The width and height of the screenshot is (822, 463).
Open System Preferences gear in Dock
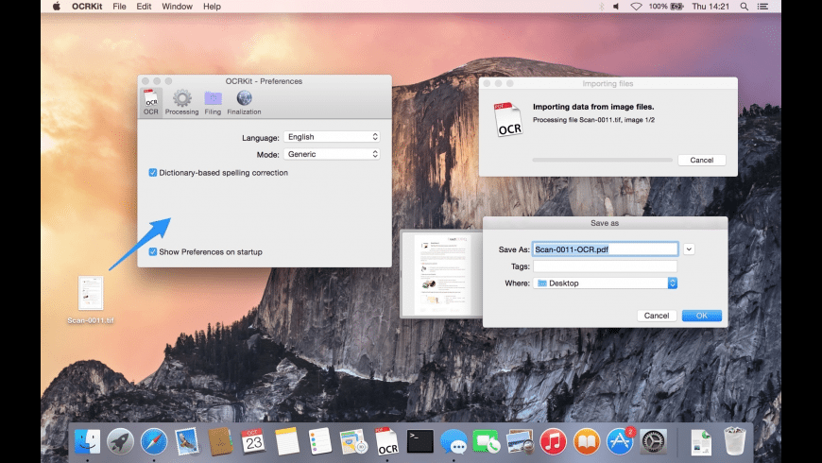pyautogui.click(x=653, y=441)
